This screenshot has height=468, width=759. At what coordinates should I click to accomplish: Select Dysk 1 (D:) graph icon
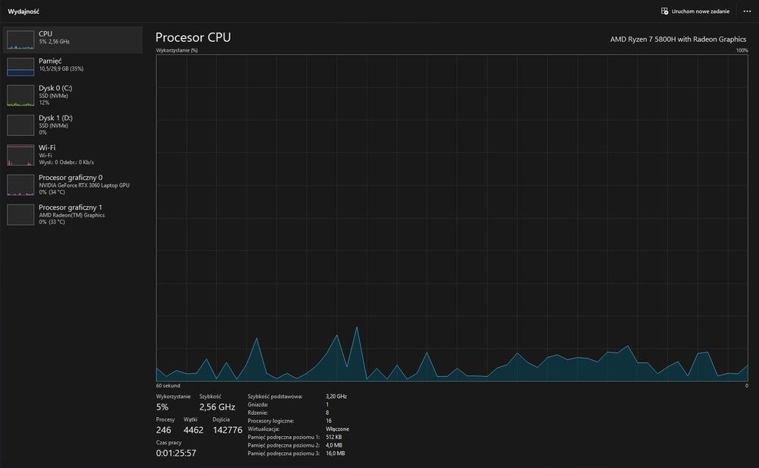click(20, 125)
